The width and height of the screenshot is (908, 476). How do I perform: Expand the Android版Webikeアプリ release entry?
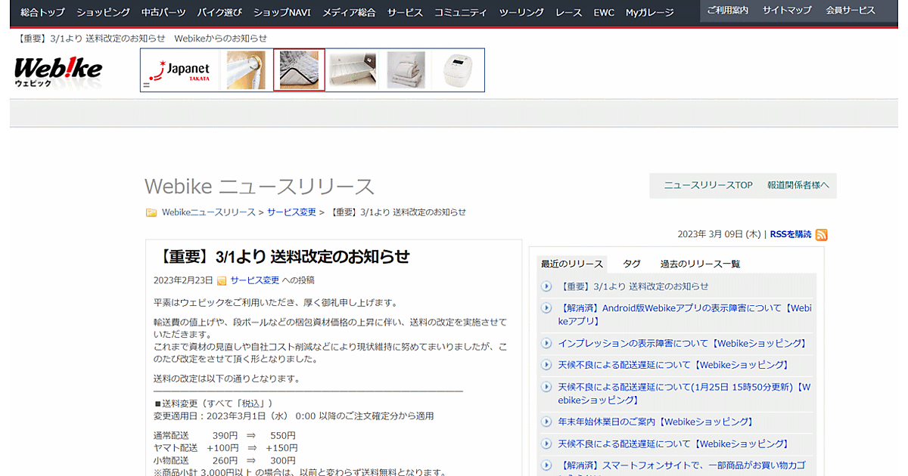coord(545,308)
